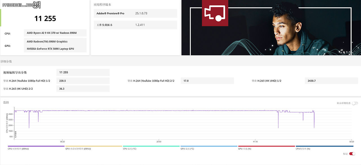361x165 pixels.
Task: Click the 41:40 time axis tick
Action: pos(255,142)
